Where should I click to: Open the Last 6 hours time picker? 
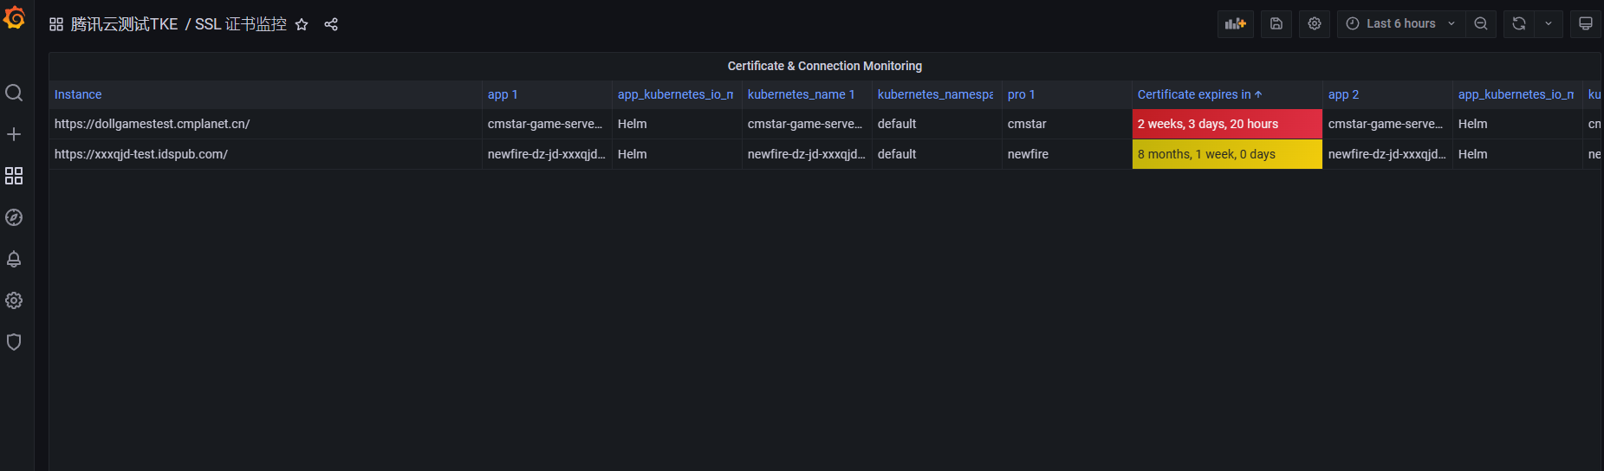click(x=1401, y=24)
